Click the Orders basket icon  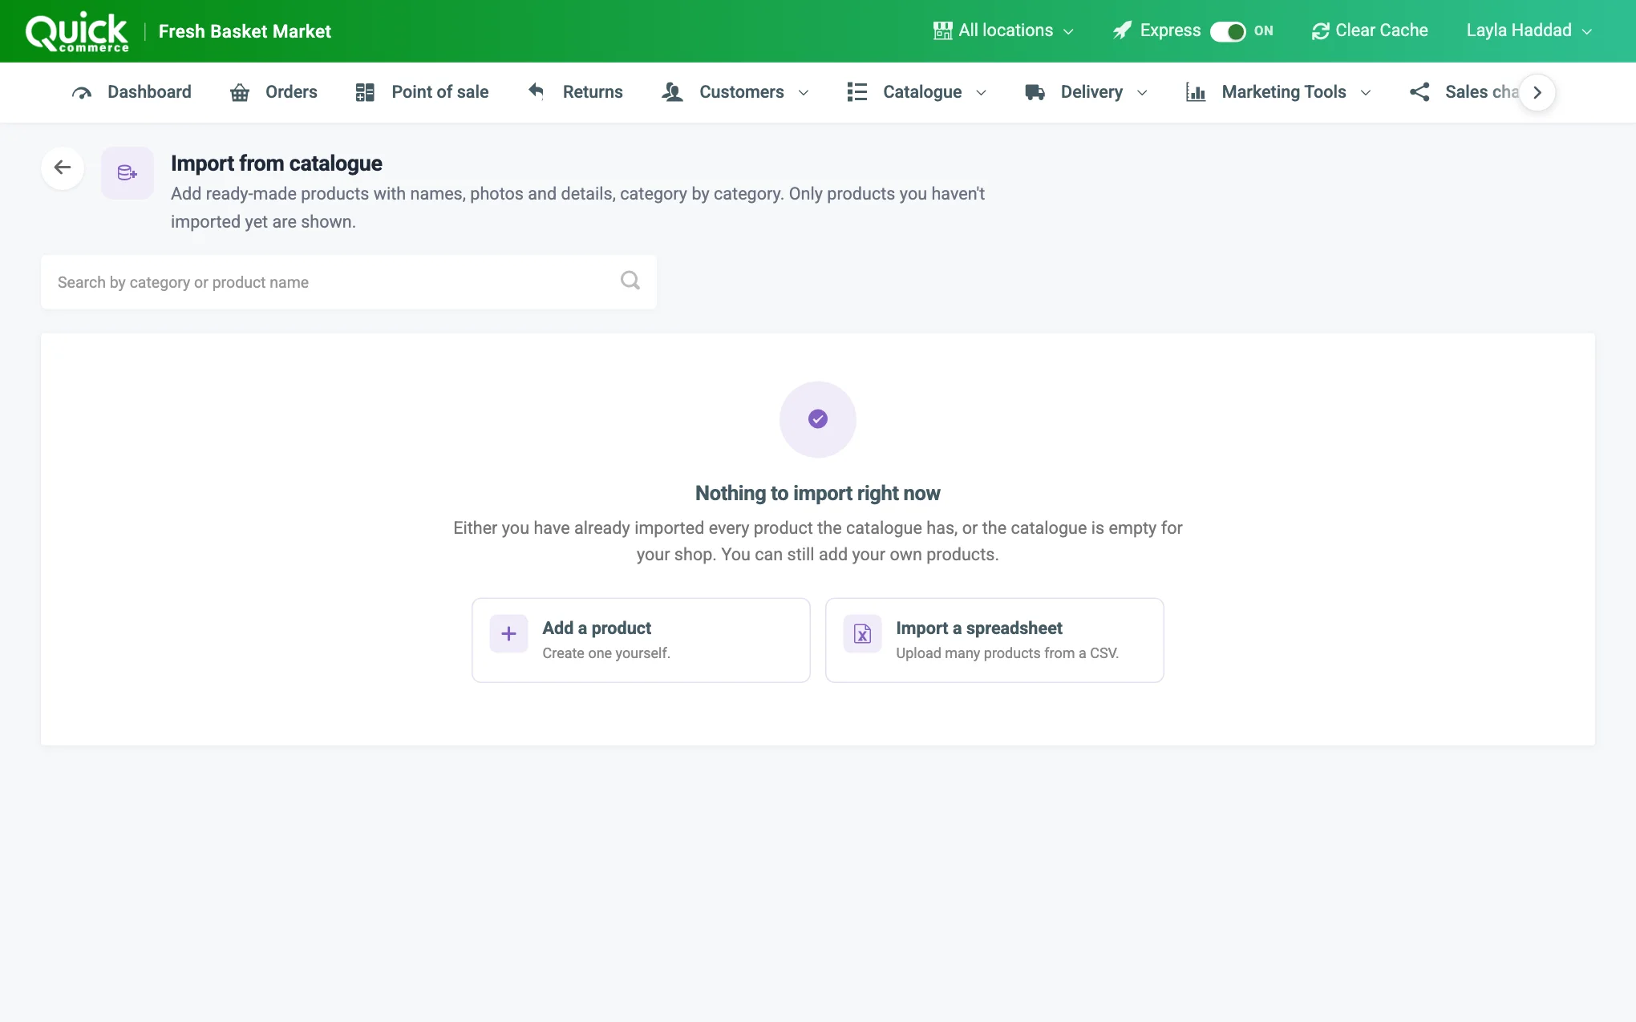240,92
